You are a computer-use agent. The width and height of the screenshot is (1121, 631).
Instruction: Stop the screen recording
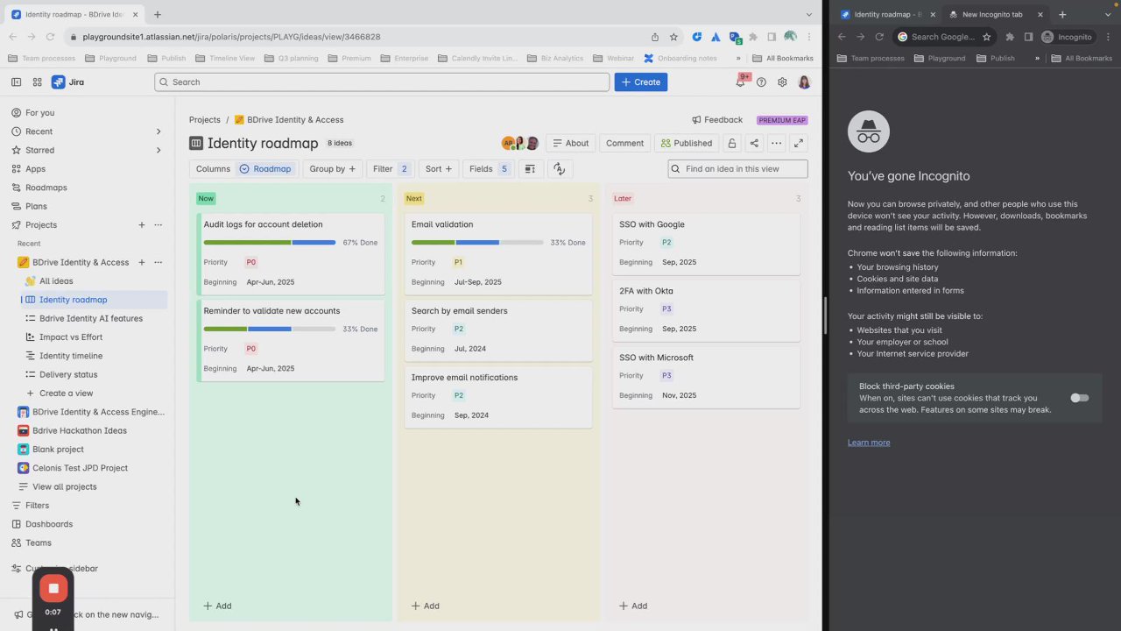point(53,589)
